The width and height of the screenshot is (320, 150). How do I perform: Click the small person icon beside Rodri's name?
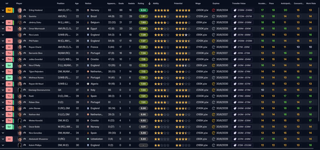[25, 96]
